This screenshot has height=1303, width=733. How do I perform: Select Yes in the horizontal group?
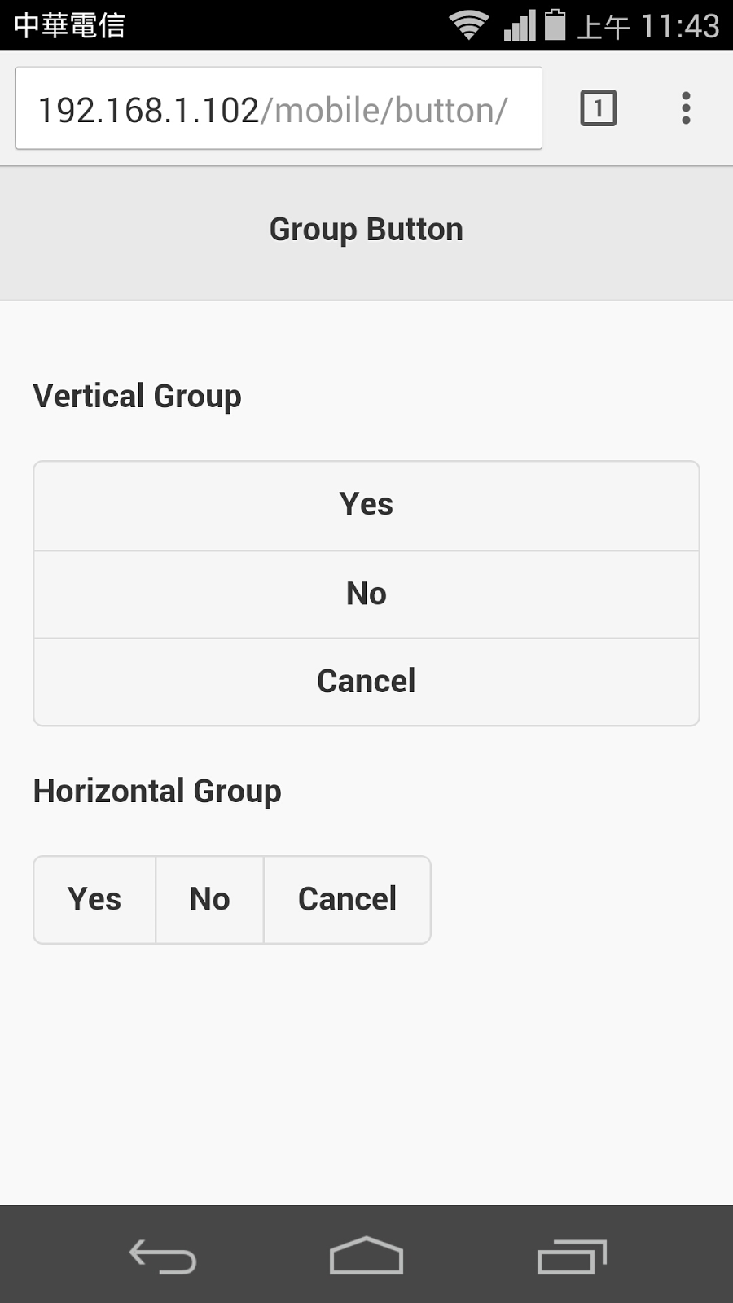click(x=94, y=900)
